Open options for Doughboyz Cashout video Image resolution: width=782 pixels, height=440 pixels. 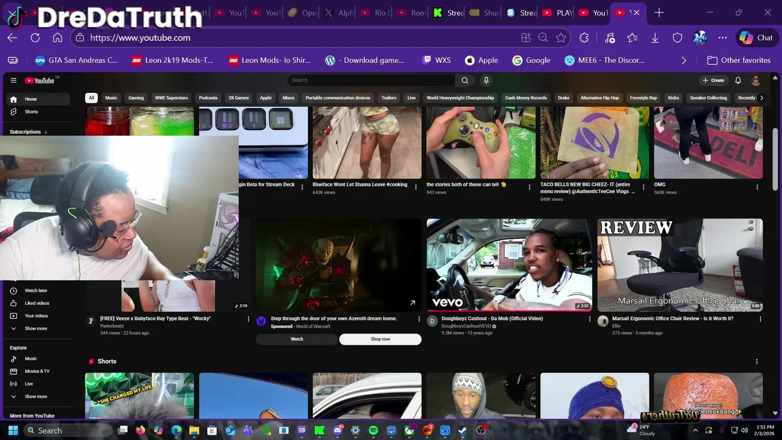[x=590, y=319]
